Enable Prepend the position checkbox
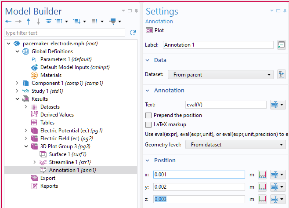The width and height of the screenshot is (289, 208). coord(148,115)
